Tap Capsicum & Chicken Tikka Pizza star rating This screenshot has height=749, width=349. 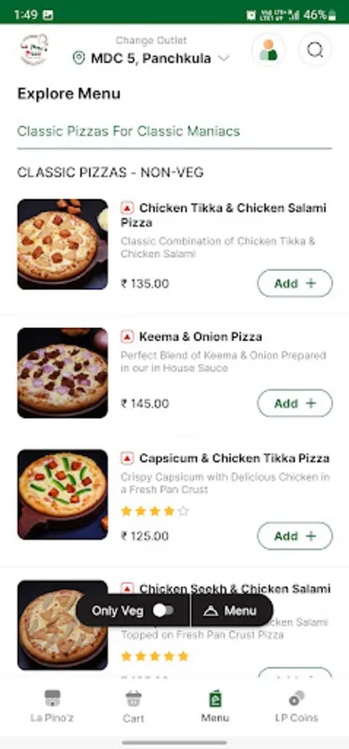coord(154,511)
